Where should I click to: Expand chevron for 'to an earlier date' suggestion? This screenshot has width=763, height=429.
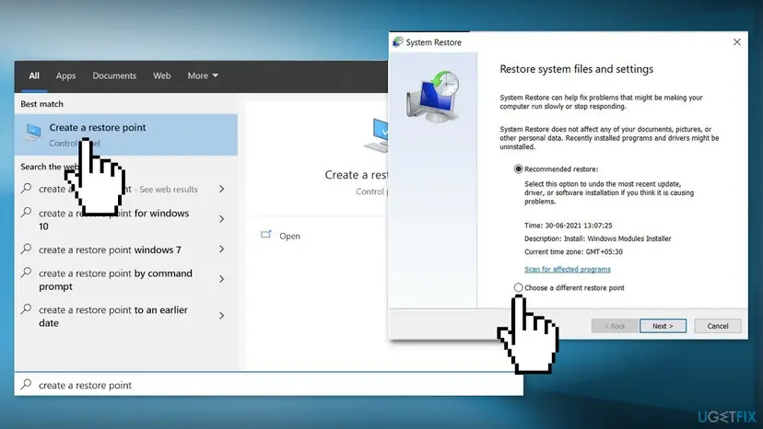[x=222, y=316]
